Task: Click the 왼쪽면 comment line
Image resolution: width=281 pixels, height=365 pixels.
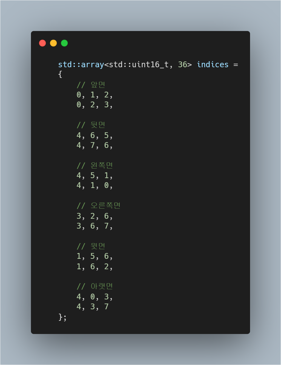Action: coord(95,165)
